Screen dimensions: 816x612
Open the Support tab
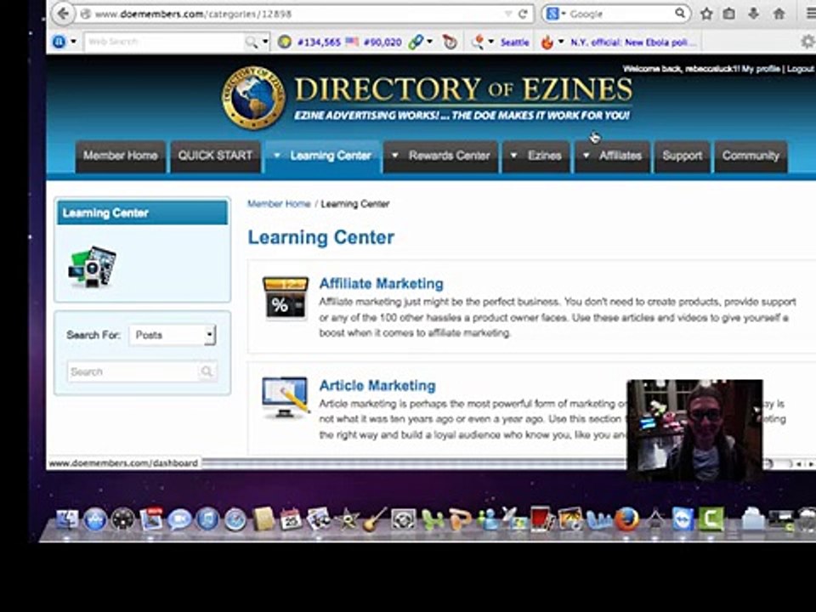coord(682,156)
